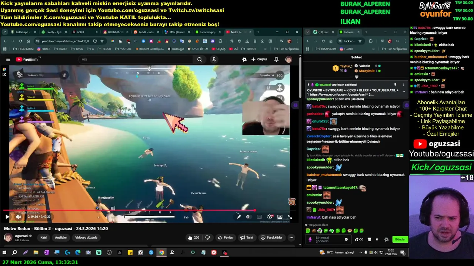The width and height of the screenshot is (474, 266).
Task: Open chat settings gear in Kick
Action: pos(377,239)
